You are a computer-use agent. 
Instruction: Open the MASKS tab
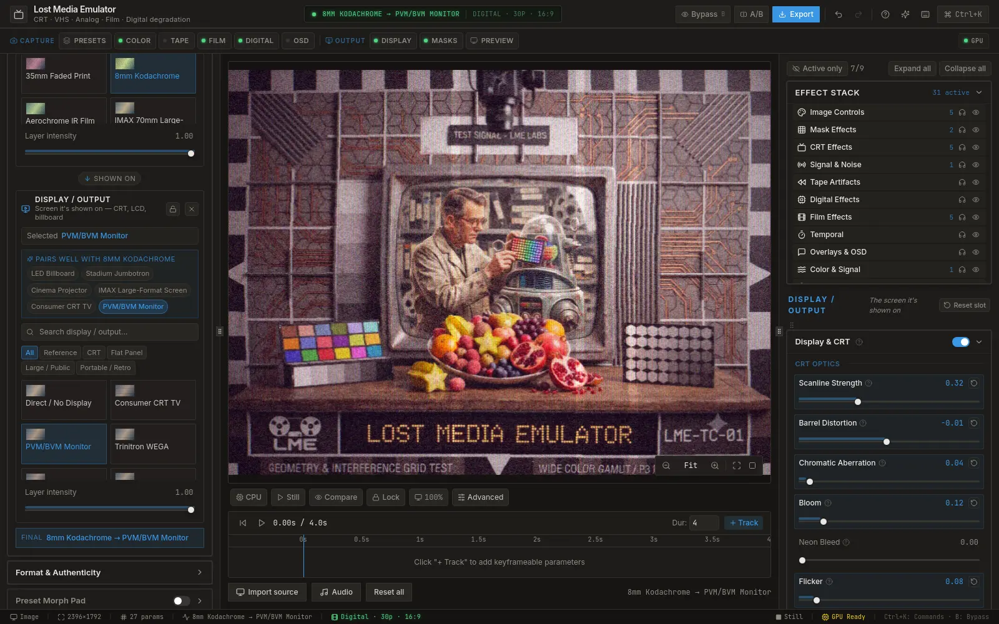pyautogui.click(x=440, y=41)
